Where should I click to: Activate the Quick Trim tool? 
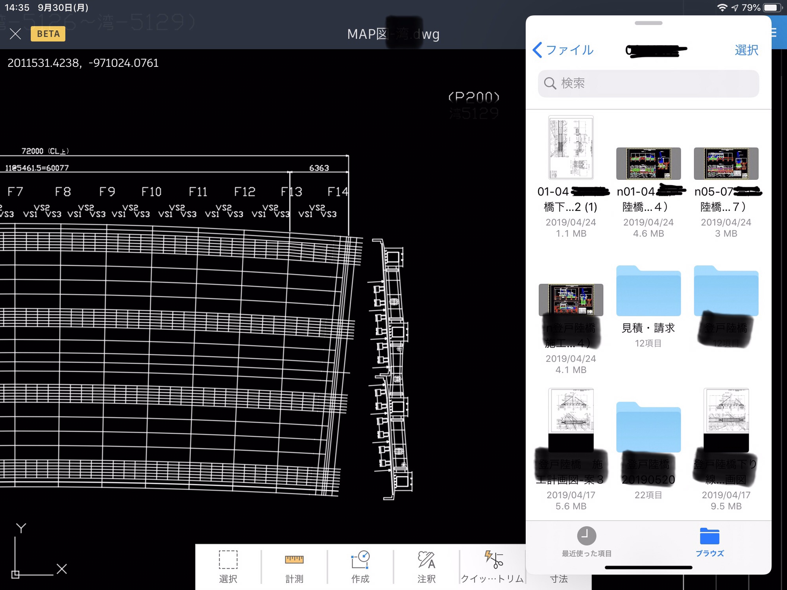click(493, 566)
